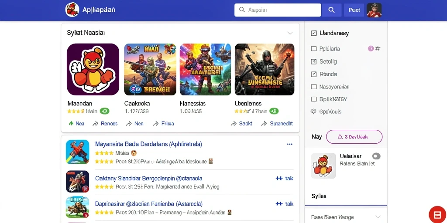Click the 1.087455 count under Nanessias
The image size is (447, 223).
191,111
